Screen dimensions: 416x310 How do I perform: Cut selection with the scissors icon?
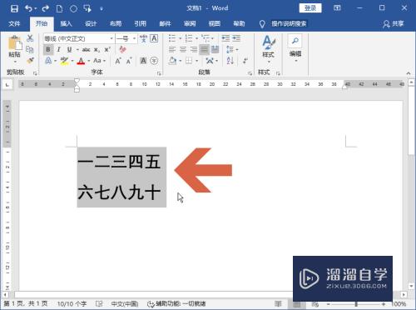(x=30, y=38)
